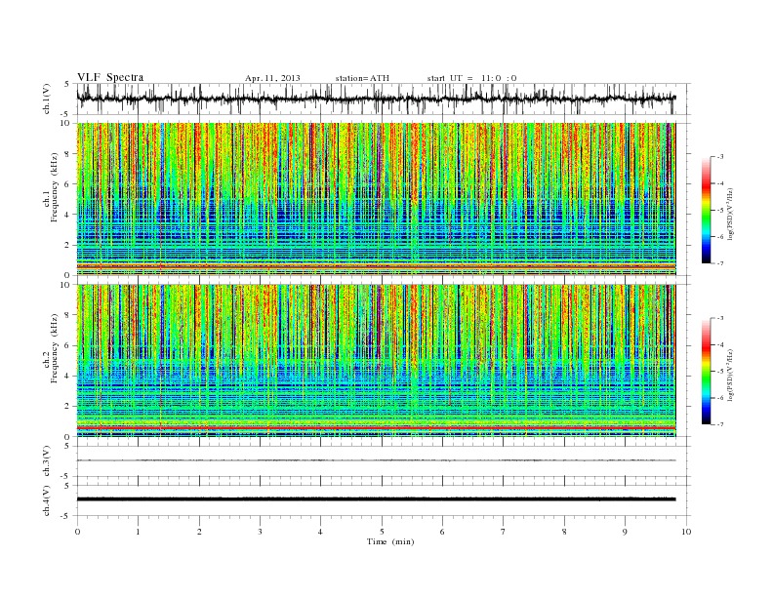Click the log(PSD) label of upper colorbar
This screenshot has width=773, height=597.
tap(731, 213)
